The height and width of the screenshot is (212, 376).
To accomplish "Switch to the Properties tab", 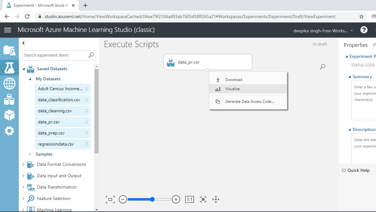I will 355,45.
